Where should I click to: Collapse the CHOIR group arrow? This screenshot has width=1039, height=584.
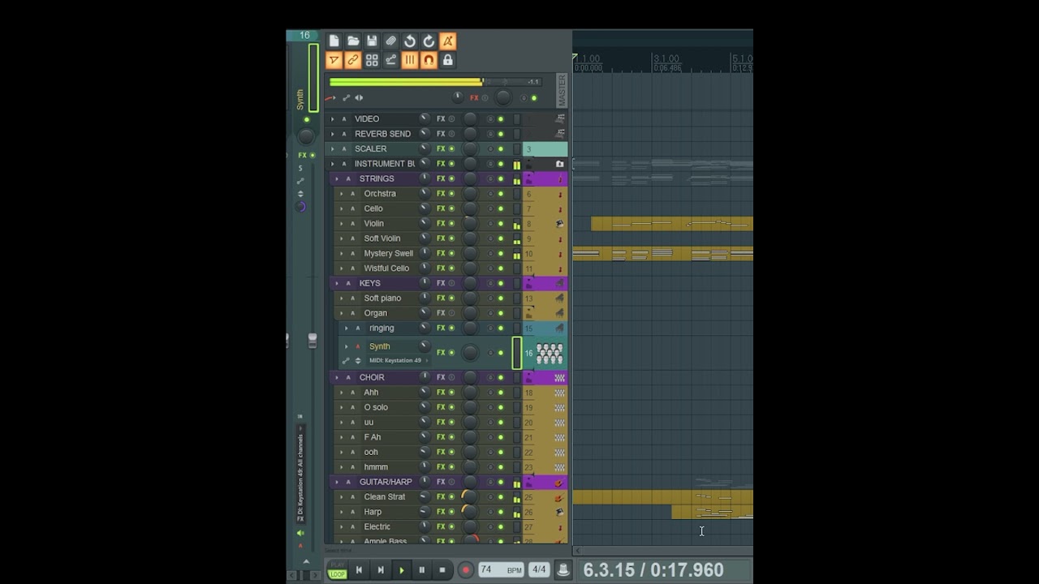(x=337, y=377)
